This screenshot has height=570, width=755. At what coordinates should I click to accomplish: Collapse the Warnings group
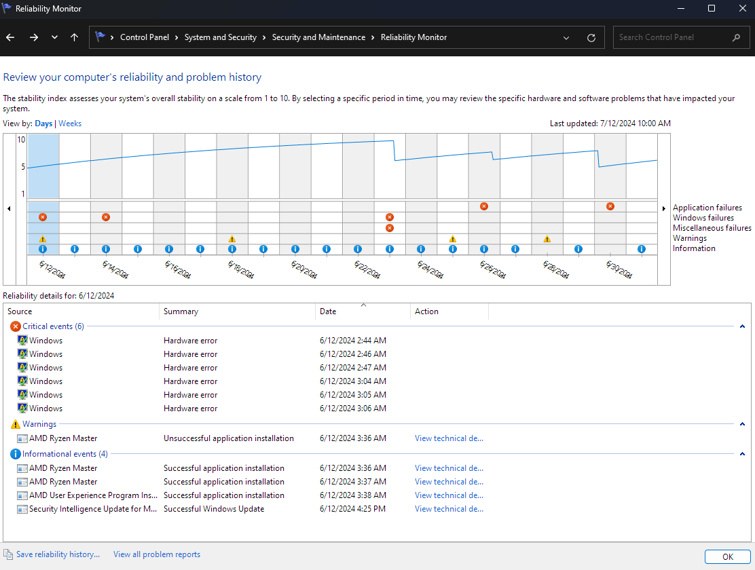click(x=742, y=424)
